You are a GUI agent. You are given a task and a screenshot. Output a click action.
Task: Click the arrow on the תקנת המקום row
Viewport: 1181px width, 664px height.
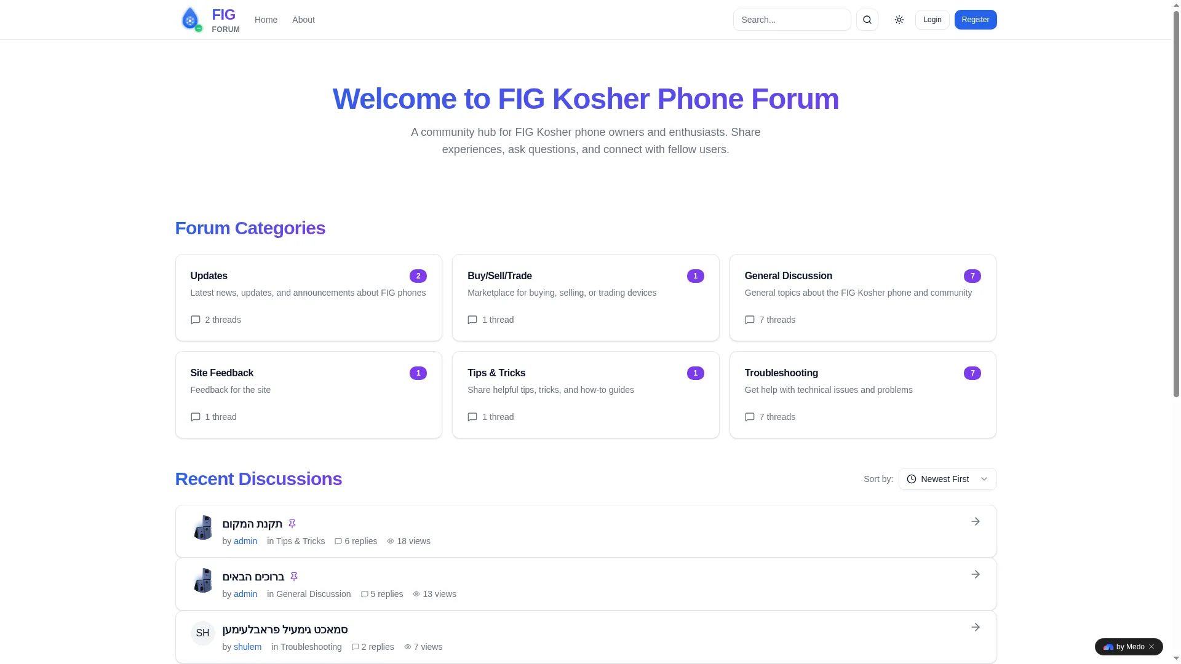[x=976, y=521]
